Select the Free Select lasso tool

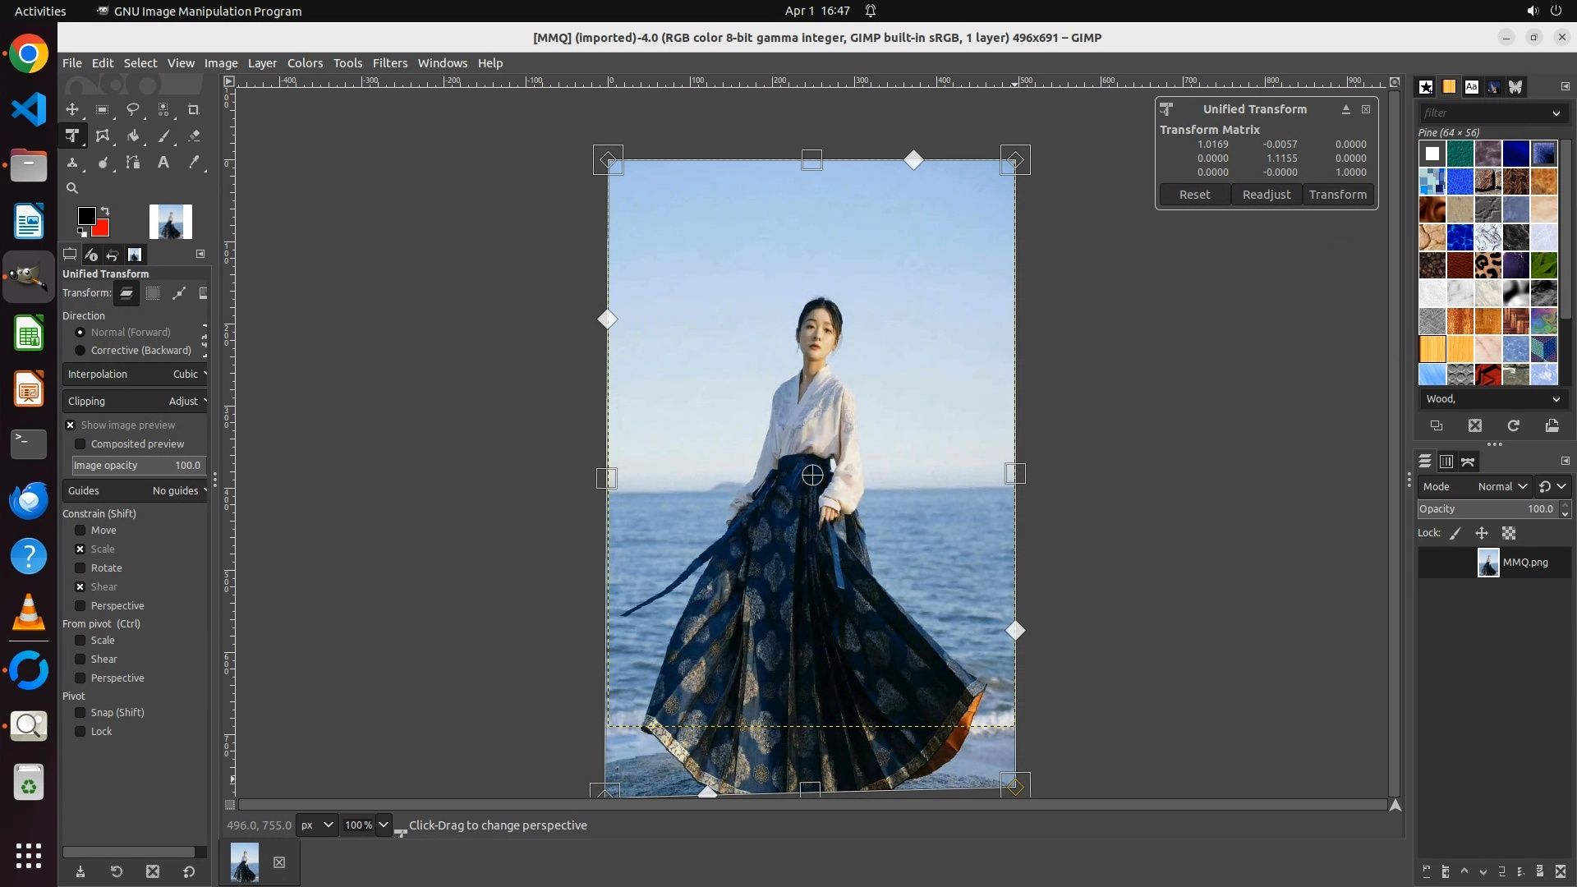[133, 109]
